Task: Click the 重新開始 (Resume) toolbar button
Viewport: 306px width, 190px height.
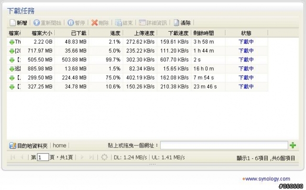Action: [x=47, y=23]
